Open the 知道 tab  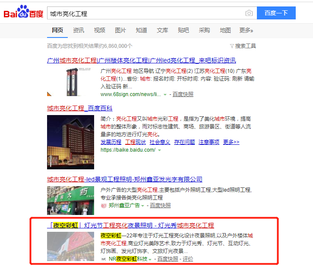[x=141, y=30]
